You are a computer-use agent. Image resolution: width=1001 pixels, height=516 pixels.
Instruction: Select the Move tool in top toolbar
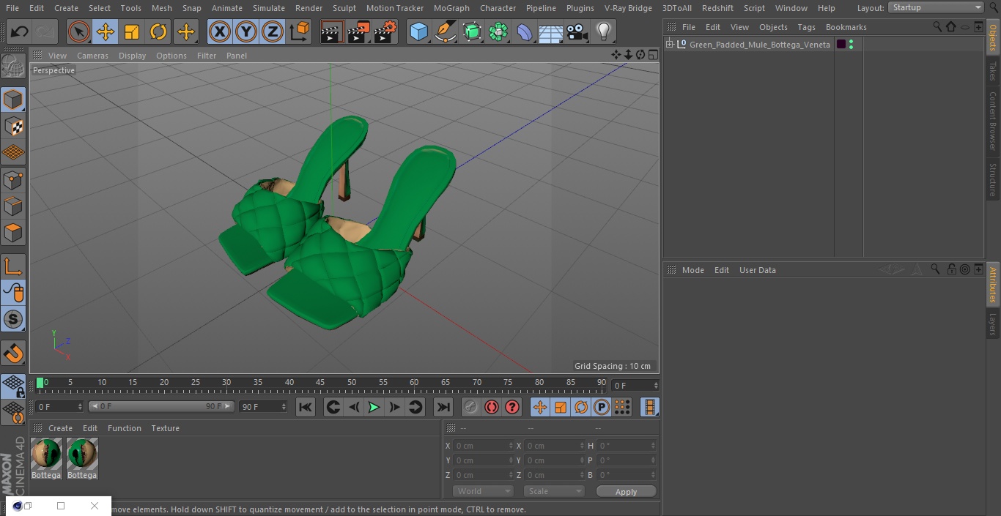tap(106, 31)
